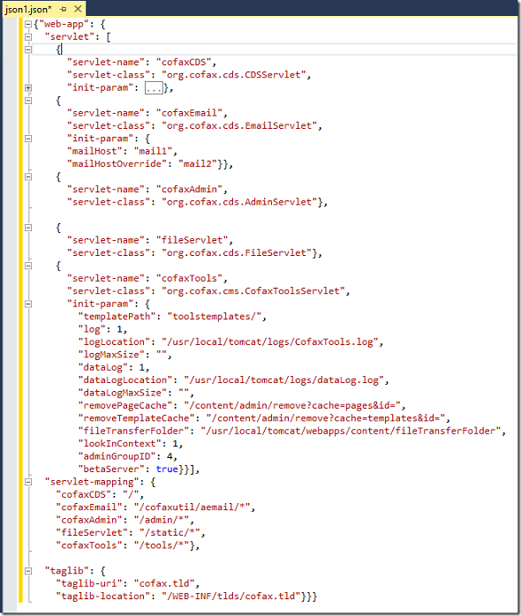Viewport: 521px width, 616px height.
Task: Click the "templatePath" key
Action: [x=117, y=317]
